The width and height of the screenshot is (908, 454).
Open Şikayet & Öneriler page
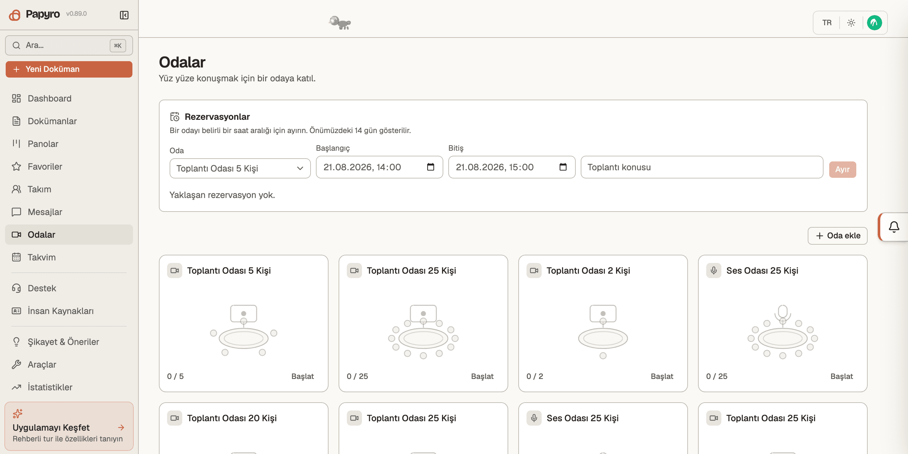point(69,342)
